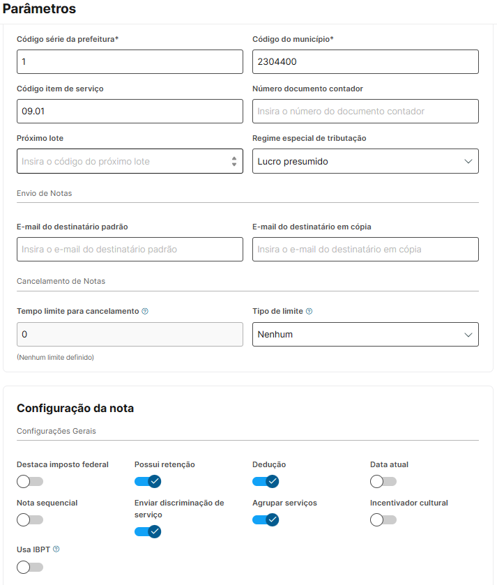Focus the Código do município field
The image size is (497, 585).
tap(365, 62)
